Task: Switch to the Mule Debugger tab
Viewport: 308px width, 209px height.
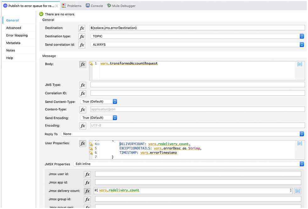Action: [121, 6]
